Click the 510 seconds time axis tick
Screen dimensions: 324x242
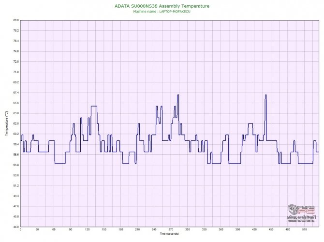point(305,229)
